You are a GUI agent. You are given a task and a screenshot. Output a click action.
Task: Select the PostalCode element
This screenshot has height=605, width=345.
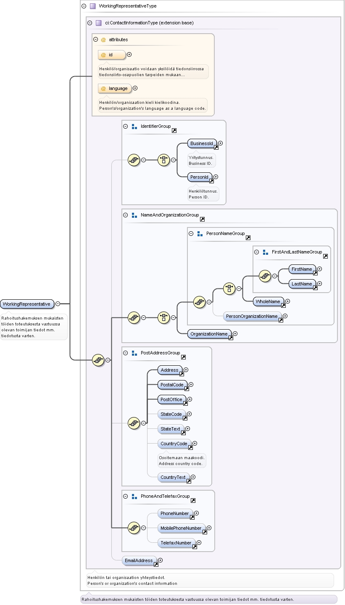(172, 385)
